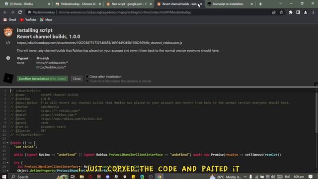Click the @run-at document-start line
This screenshot has height=179, width=318.
pyautogui.click(x=38, y=127)
